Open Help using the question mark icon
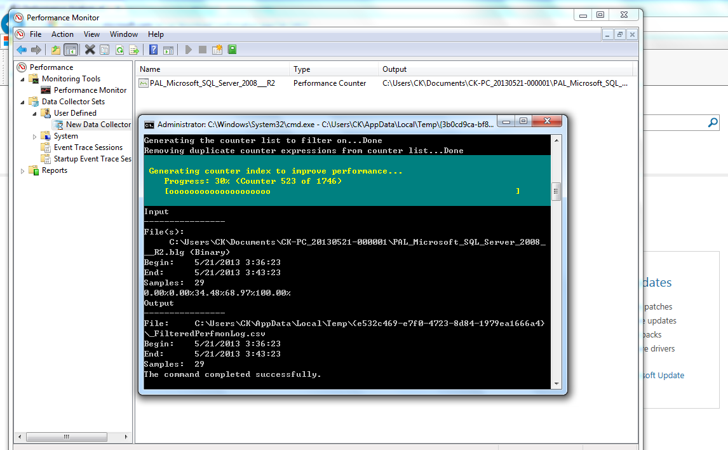The width and height of the screenshot is (728, 450). pyautogui.click(x=152, y=50)
